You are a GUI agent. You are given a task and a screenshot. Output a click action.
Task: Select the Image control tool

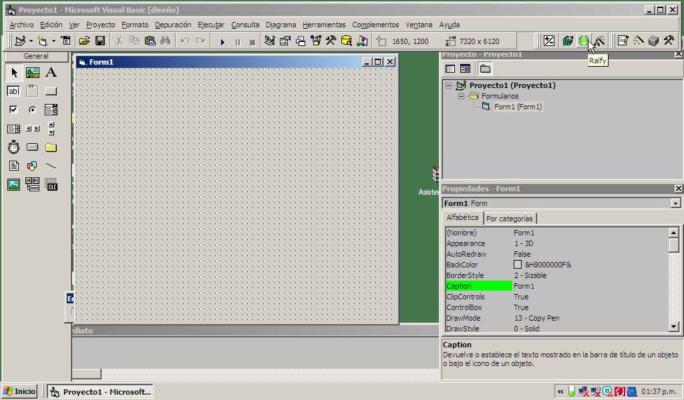[14, 185]
